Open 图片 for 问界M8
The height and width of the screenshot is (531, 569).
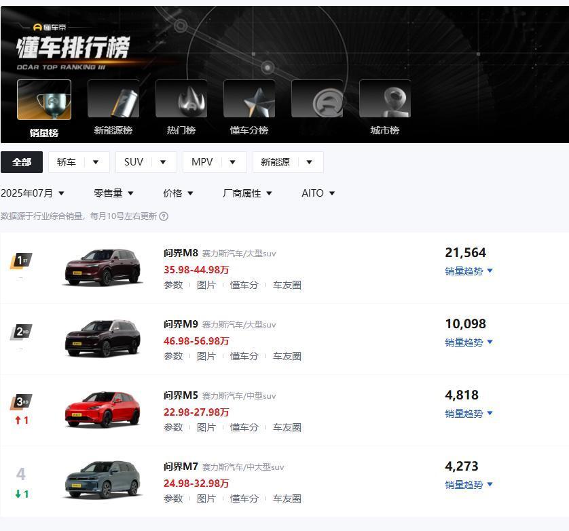(206, 285)
